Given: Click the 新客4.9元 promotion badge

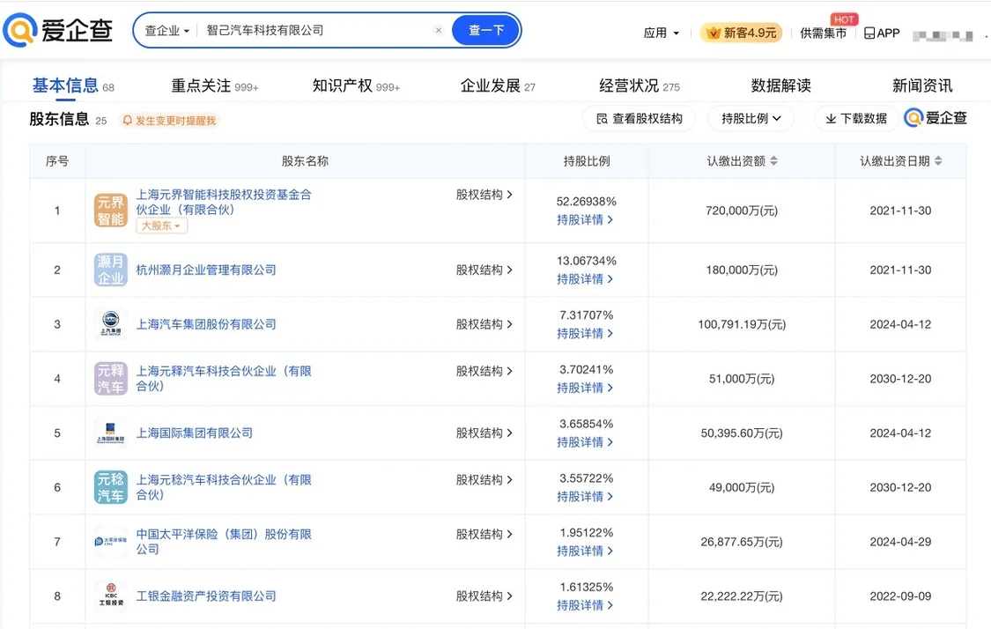Looking at the screenshot, I should click(x=742, y=33).
